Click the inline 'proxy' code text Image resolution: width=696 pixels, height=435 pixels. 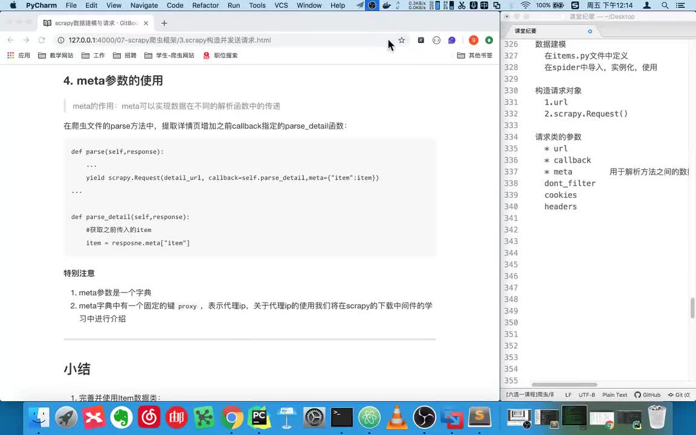point(187,306)
